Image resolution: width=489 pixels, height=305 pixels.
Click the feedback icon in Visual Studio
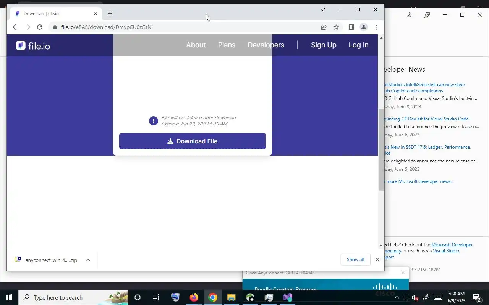427,15
